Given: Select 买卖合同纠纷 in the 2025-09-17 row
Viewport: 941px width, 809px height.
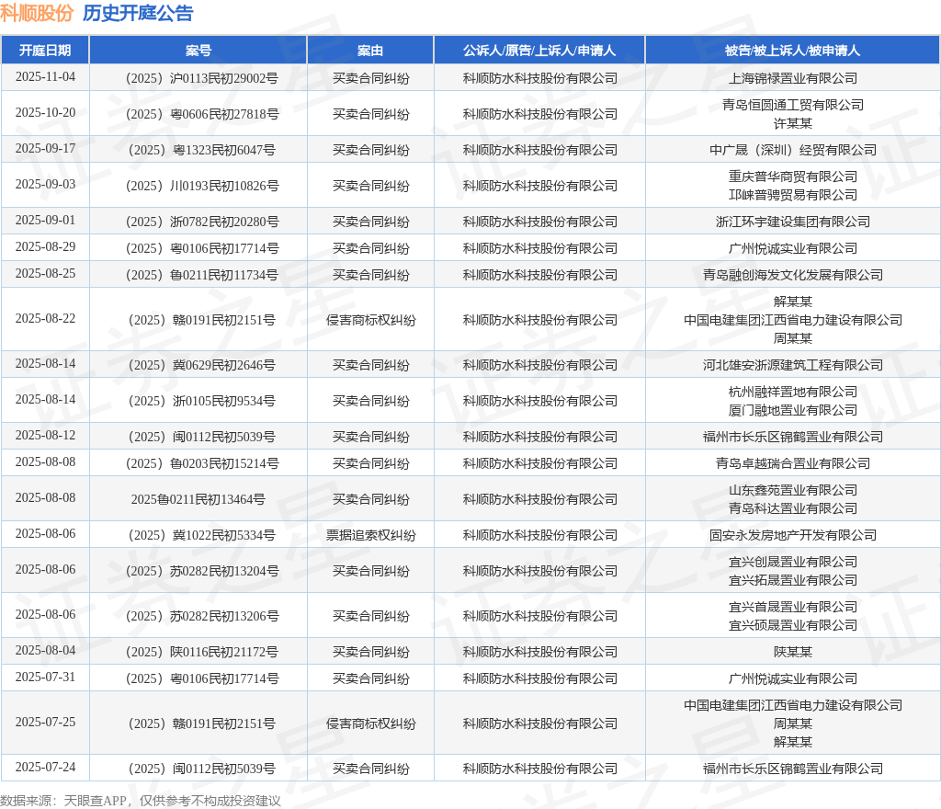Looking at the screenshot, I should [x=370, y=150].
